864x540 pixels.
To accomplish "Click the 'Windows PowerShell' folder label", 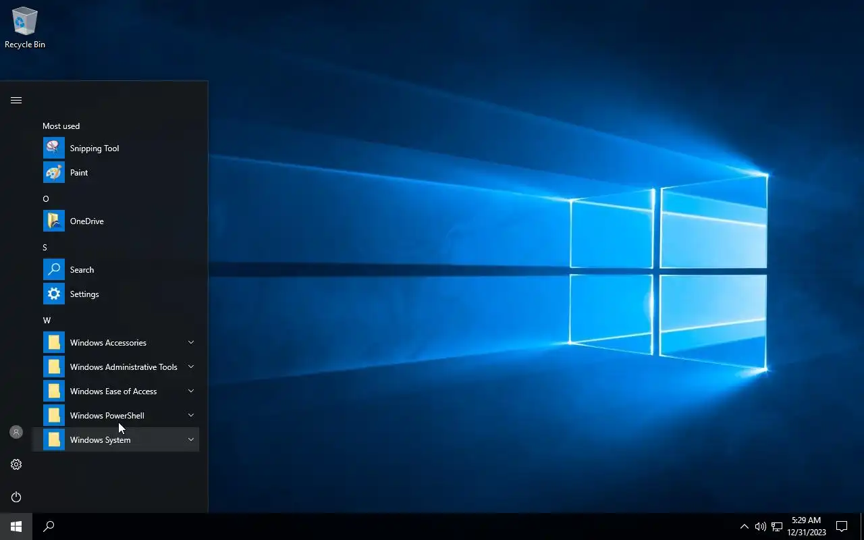I will [x=107, y=416].
